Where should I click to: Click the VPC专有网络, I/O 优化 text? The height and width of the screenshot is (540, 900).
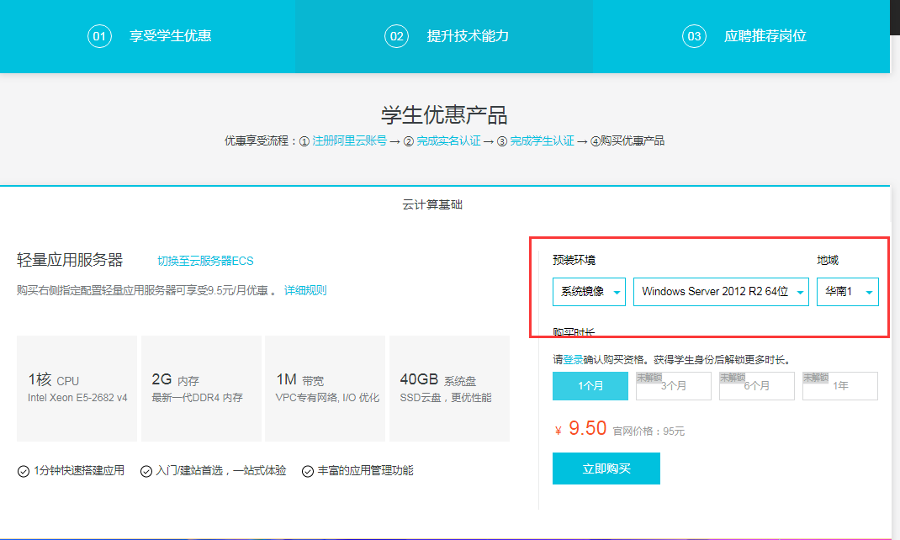[x=327, y=398]
